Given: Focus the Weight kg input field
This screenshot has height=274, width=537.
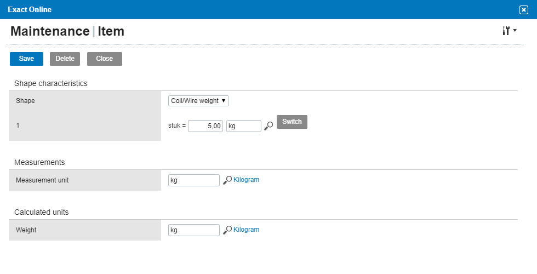Looking at the screenshot, I should pyautogui.click(x=194, y=230).
